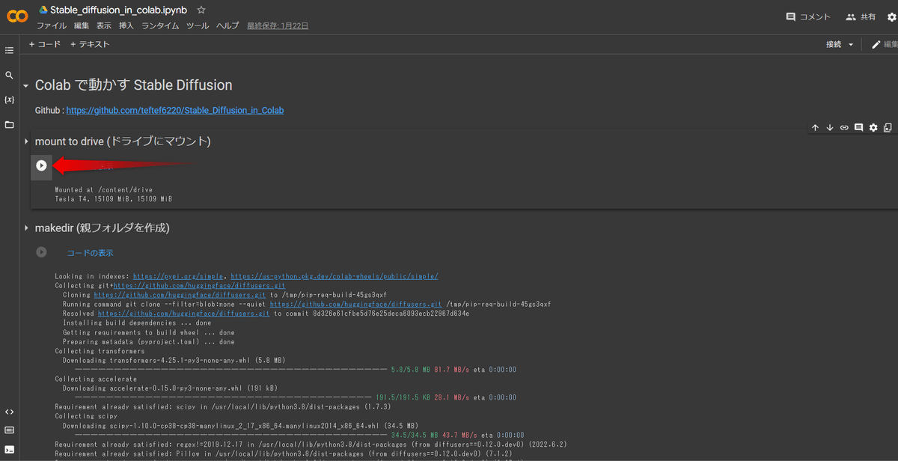Viewport: 898px width, 461px height.
Task: Click コードの表示 under makedir
Action: coord(91,253)
